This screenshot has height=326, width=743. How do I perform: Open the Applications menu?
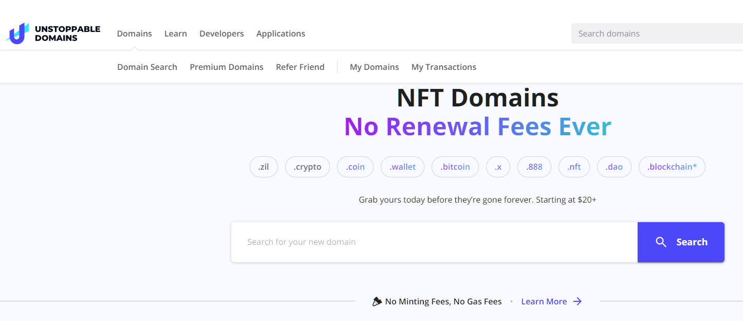(x=281, y=33)
